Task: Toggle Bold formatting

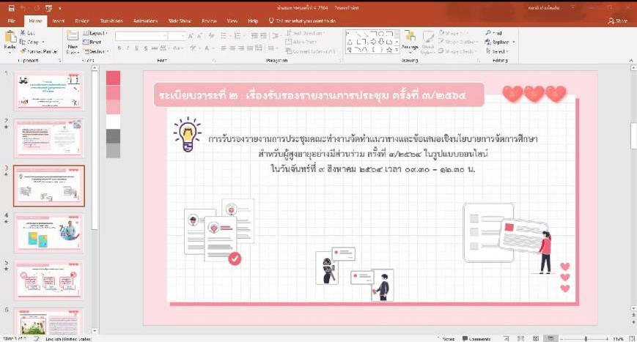Action: coord(119,48)
